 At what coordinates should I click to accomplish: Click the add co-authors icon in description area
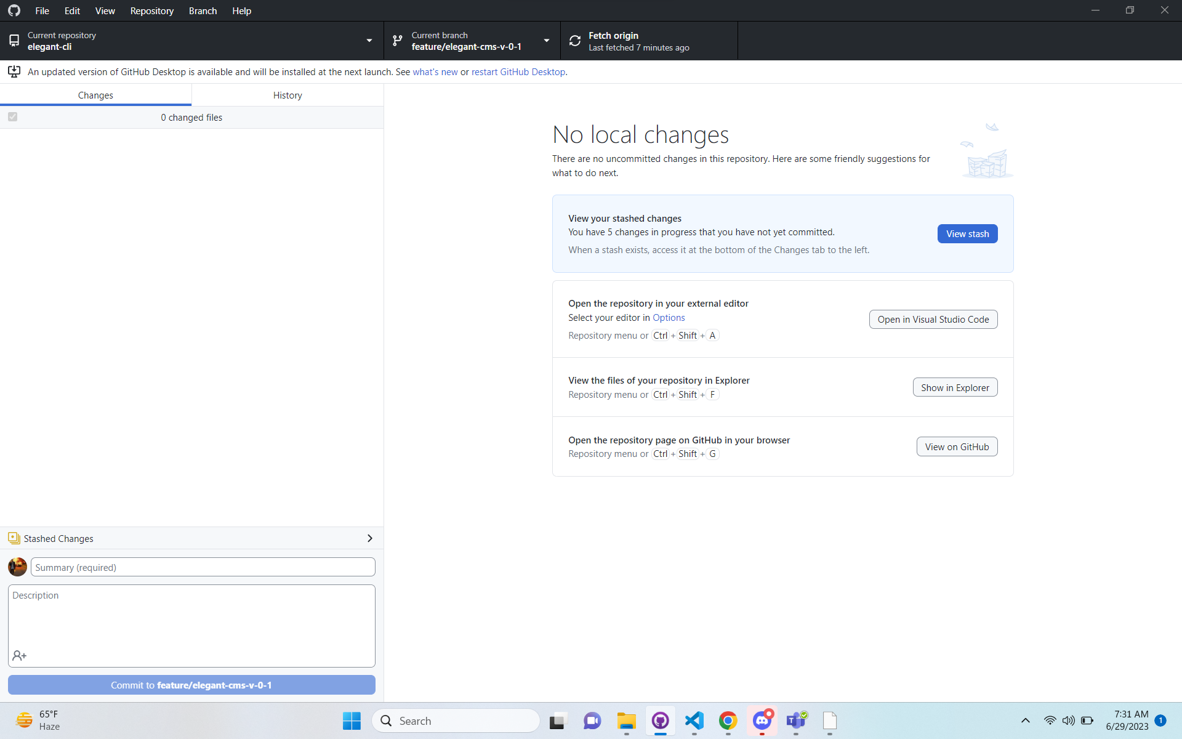[19, 655]
